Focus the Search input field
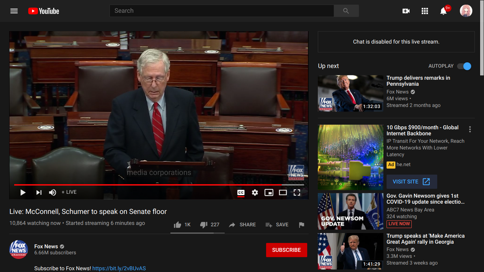Image resolution: width=484 pixels, height=272 pixels. tap(222, 11)
